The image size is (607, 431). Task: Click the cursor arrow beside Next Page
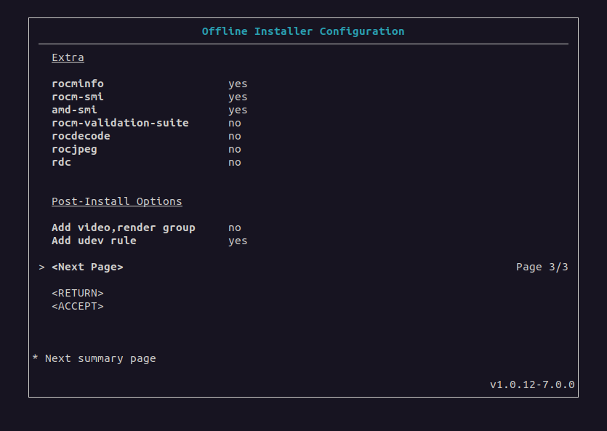pyautogui.click(x=42, y=267)
